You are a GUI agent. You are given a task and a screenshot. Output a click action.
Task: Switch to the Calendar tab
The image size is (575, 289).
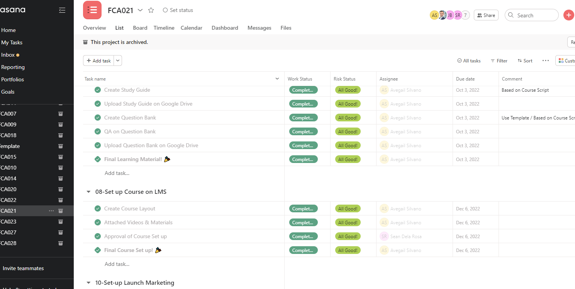click(192, 28)
